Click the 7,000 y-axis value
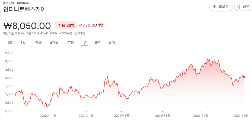 (x=10, y=94)
